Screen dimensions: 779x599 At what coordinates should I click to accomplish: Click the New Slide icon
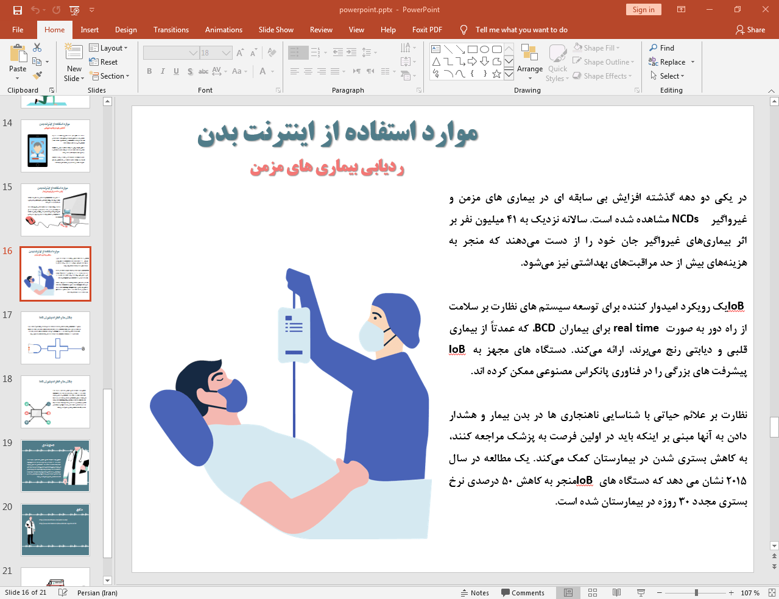(x=74, y=52)
